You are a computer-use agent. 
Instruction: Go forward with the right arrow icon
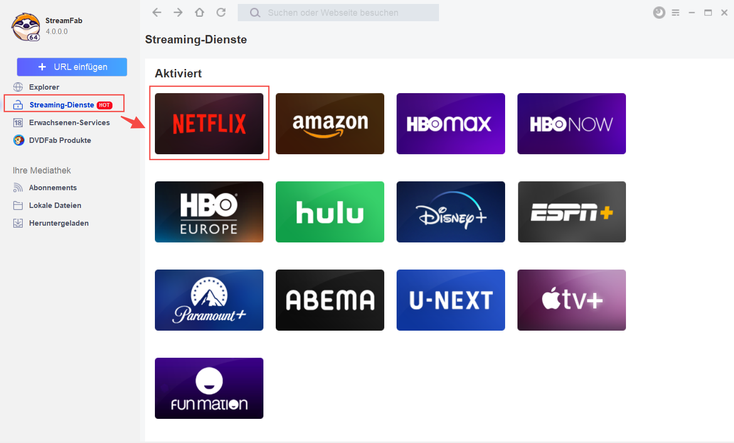click(178, 12)
